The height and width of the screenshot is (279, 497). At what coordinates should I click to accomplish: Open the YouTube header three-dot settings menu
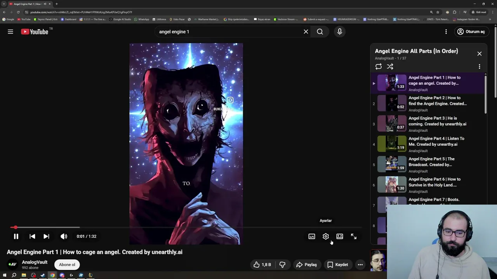coord(446,32)
